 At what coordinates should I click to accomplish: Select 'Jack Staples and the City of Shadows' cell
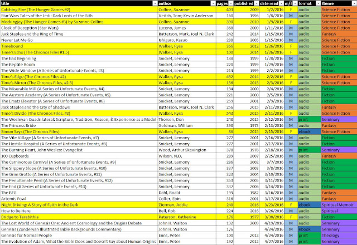click(79, 107)
